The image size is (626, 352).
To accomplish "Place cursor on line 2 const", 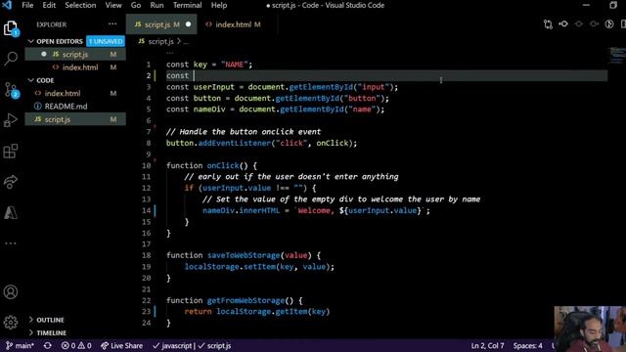I will (x=177, y=75).
